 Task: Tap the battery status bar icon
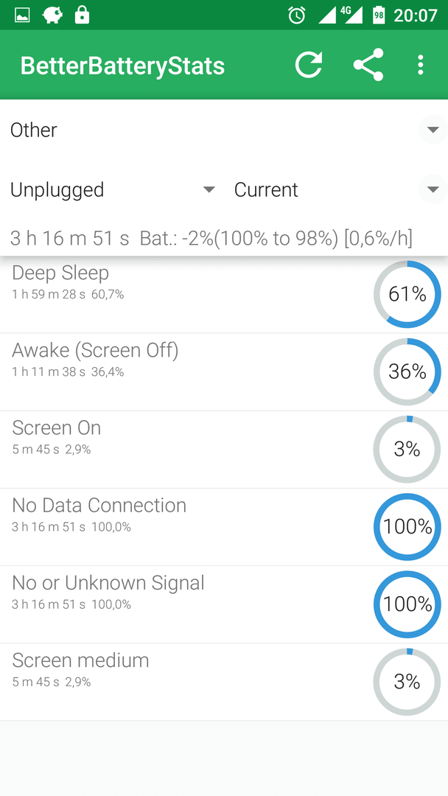coord(379,15)
